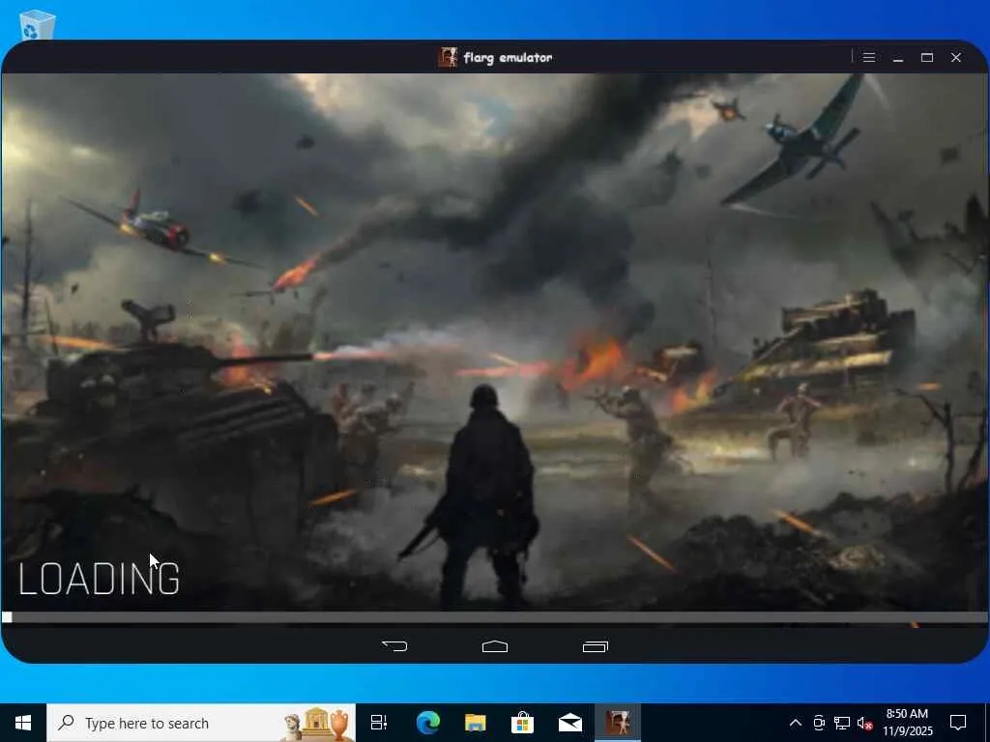
Task: Open Microsoft Store from taskbar
Action: [x=523, y=723]
